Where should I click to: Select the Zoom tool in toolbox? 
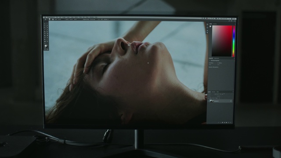(x=47, y=41)
